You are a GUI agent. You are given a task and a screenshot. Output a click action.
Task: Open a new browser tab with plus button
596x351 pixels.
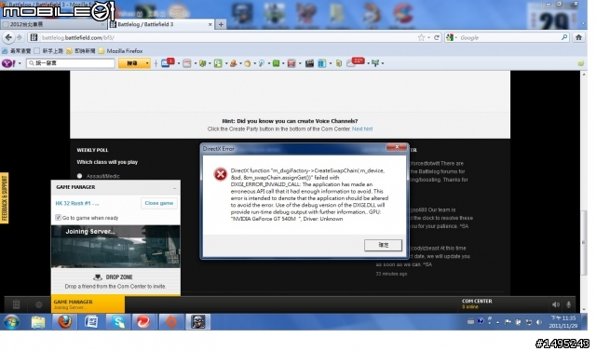(221, 25)
